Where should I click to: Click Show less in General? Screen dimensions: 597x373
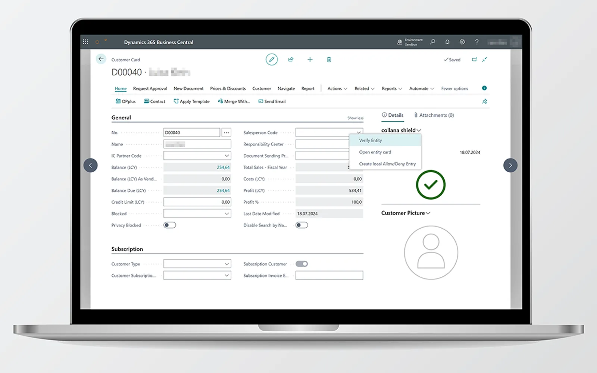(x=355, y=118)
